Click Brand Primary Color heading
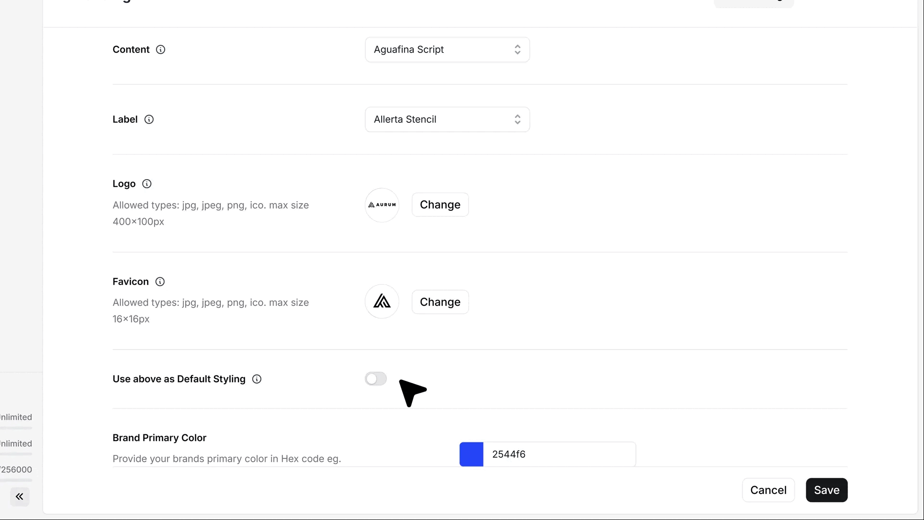 (x=159, y=438)
